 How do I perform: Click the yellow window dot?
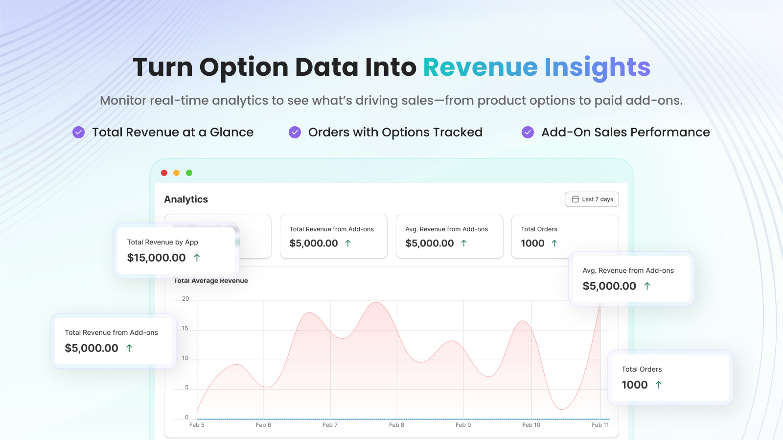[177, 173]
